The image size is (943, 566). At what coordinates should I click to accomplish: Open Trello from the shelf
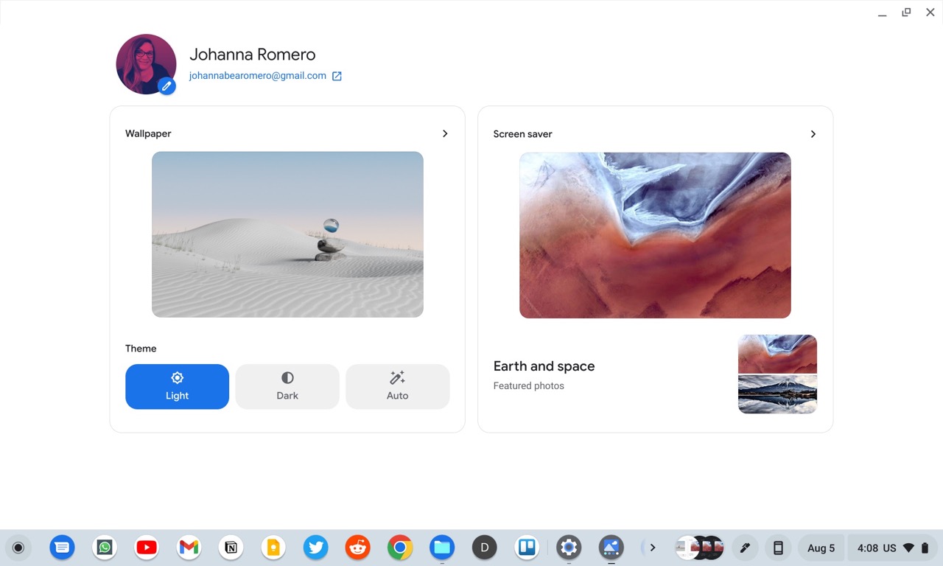point(527,548)
